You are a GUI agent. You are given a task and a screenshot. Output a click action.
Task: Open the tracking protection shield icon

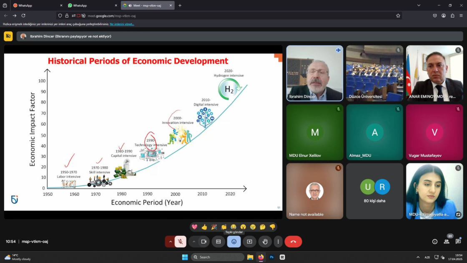click(60, 16)
